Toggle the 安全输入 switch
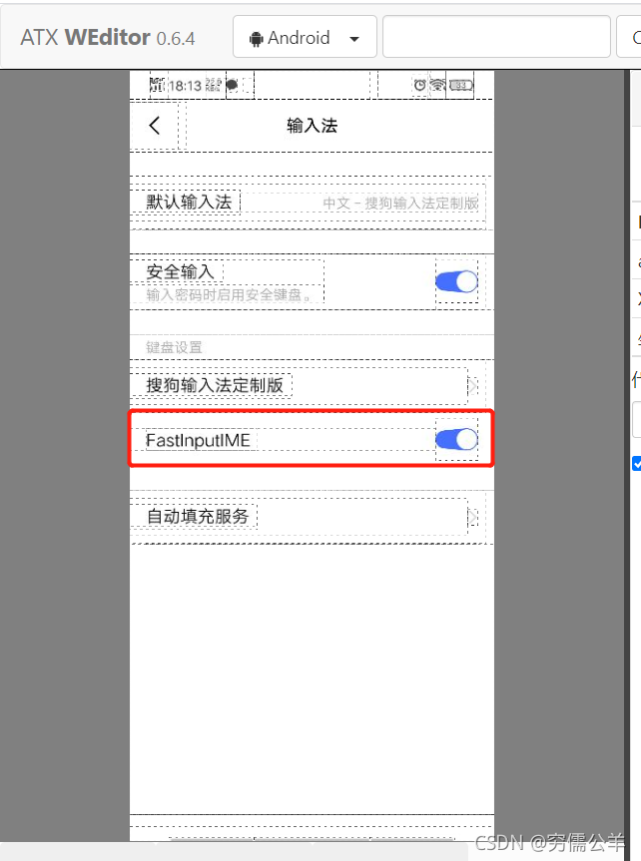The width and height of the screenshot is (641, 861). tap(456, 281)
